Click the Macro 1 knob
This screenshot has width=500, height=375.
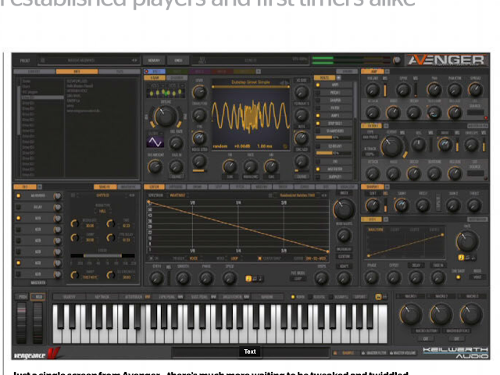click(411, 314)
